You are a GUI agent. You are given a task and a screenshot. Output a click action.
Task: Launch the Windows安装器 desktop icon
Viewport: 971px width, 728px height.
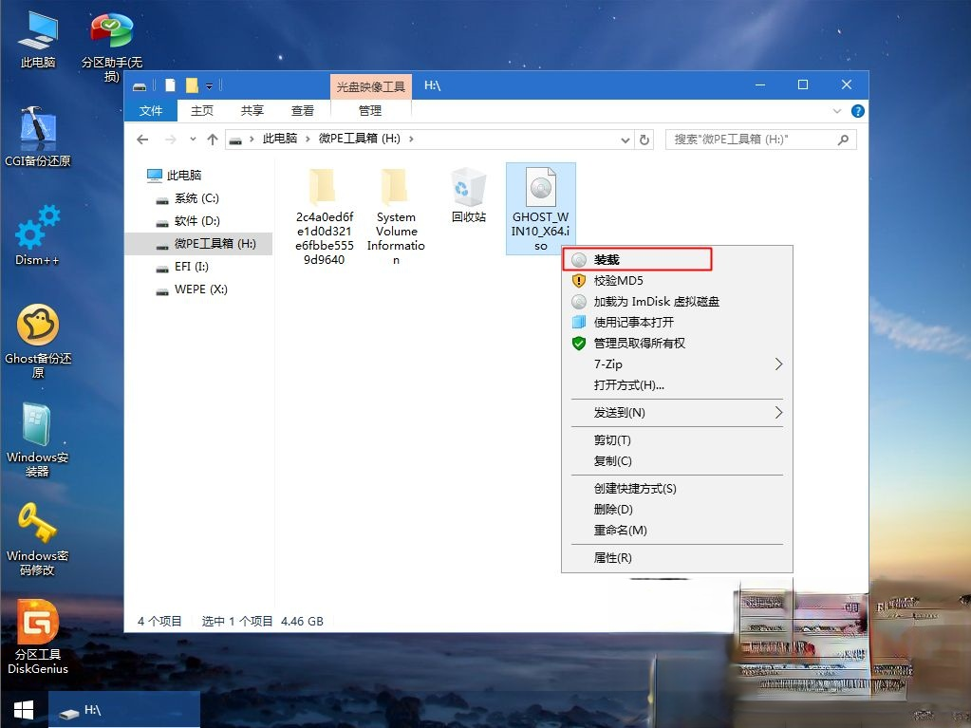coord(38,439)
